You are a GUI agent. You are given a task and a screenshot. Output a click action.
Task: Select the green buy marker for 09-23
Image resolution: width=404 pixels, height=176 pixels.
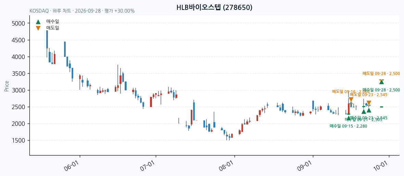point(369,110)
